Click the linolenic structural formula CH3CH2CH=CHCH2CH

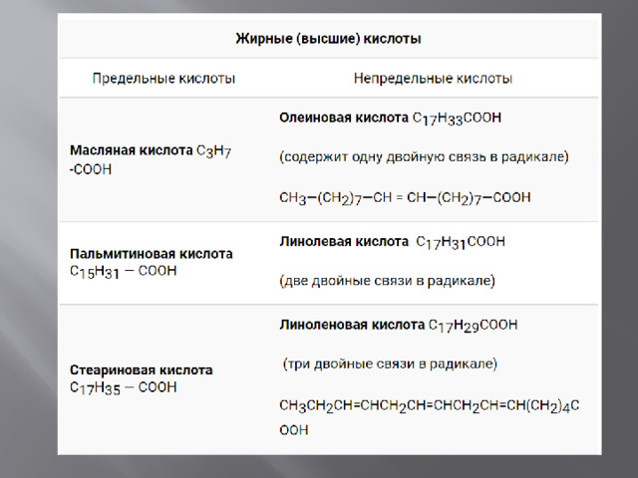click(430, 406)
